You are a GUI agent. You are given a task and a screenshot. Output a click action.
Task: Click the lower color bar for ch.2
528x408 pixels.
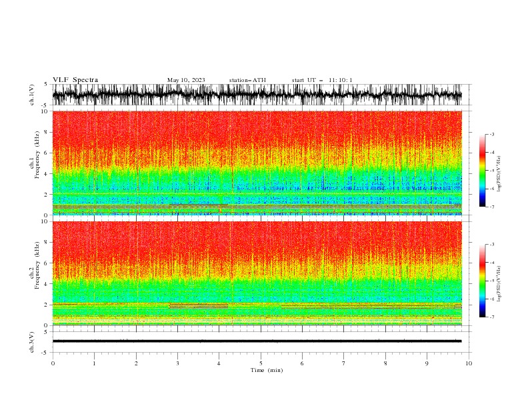(483, 281)
